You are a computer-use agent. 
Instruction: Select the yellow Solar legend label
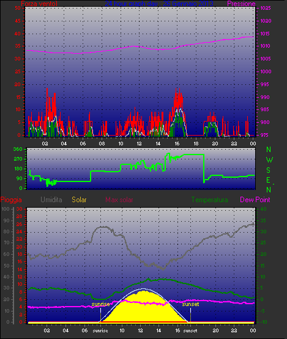pyautogui.click(x=79, y=200)
